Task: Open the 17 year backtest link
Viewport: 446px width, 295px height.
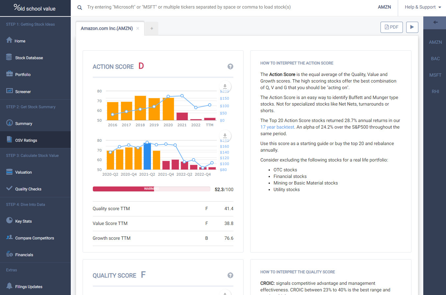Action: [277, 127]
